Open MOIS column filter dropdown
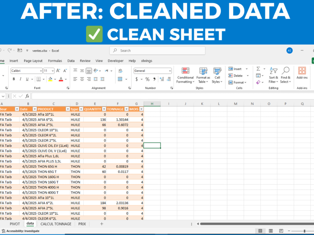Image resolution: width=314 pixels, height=235 pixels. click(141, 109)
